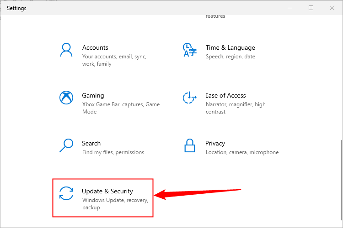Image resolution: width=343 pixels, height=228 pixels.
Task: Maximize the Settings window
Action: [x=311, y=8]
